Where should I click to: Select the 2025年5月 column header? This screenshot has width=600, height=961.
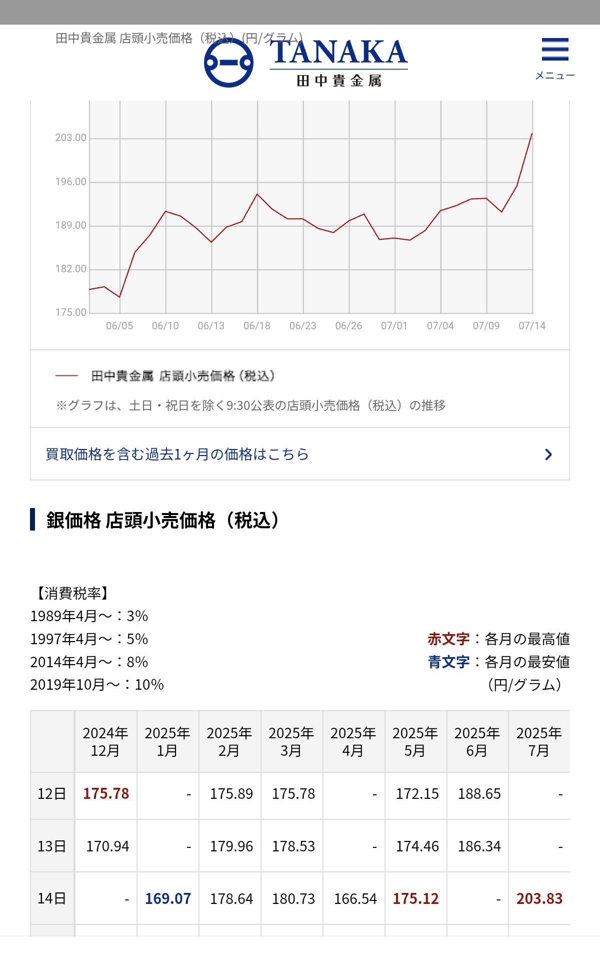click(415, 742)
